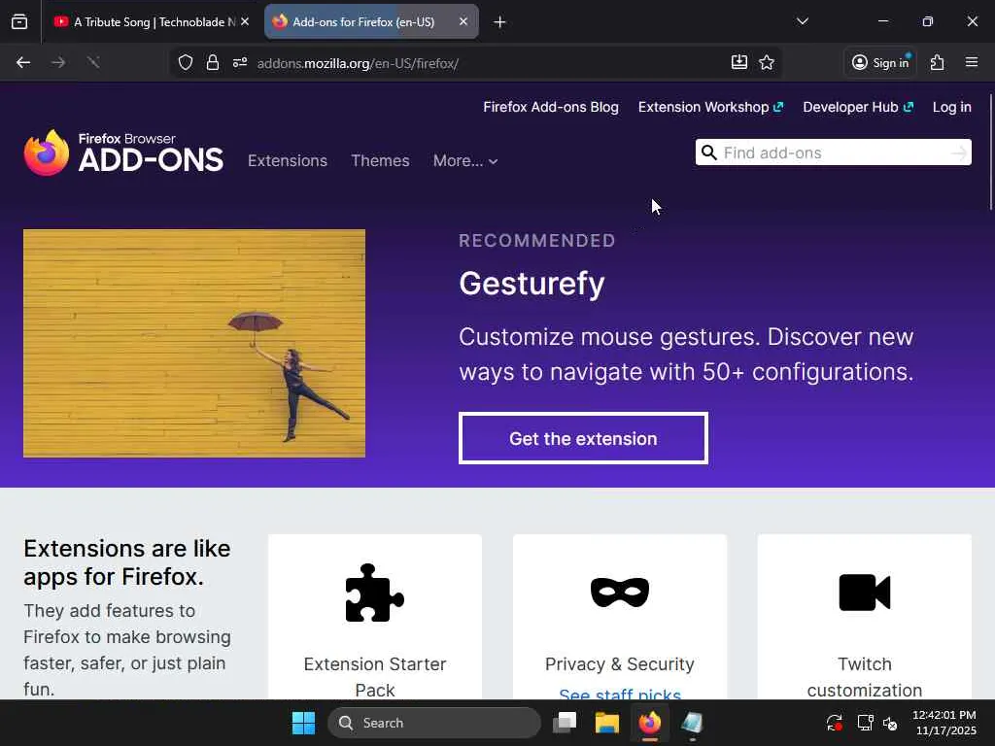Open the Extensions puzzle icon in toolbar
The width and height of the screenshot is (995, 746).
(938, 63)
